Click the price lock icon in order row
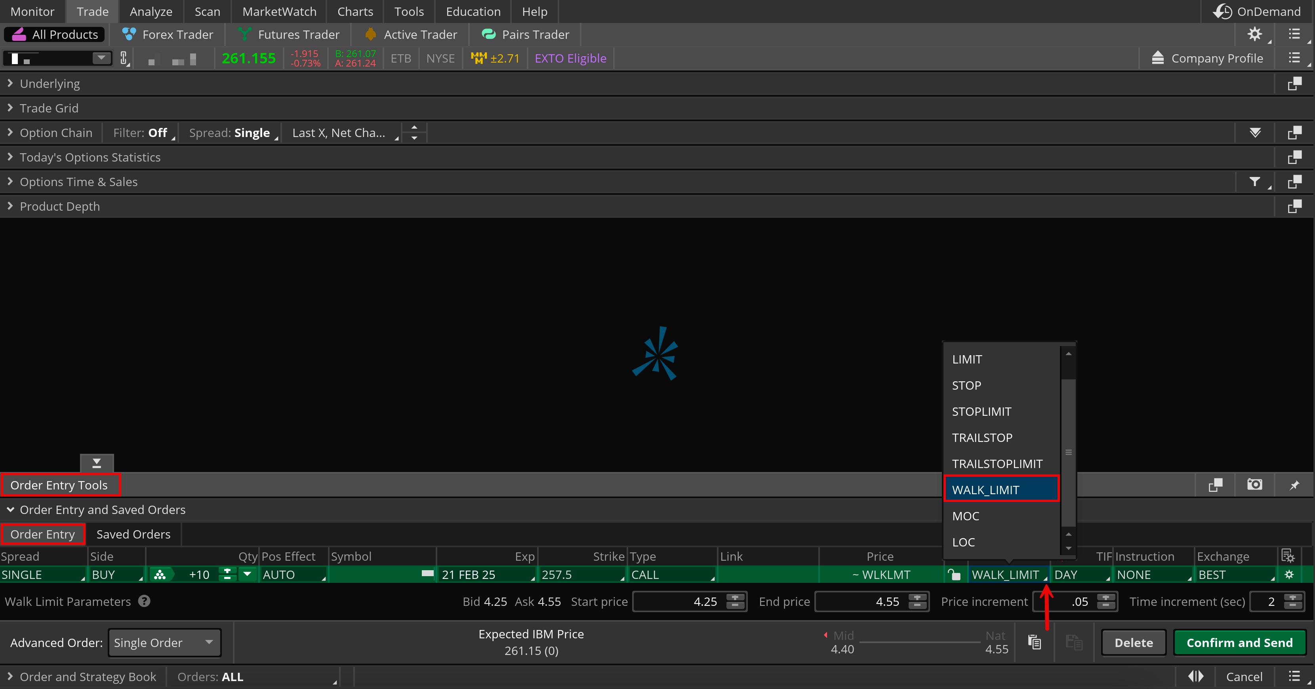The width and height of the screenshot is (1315, 689). [954, 575]
